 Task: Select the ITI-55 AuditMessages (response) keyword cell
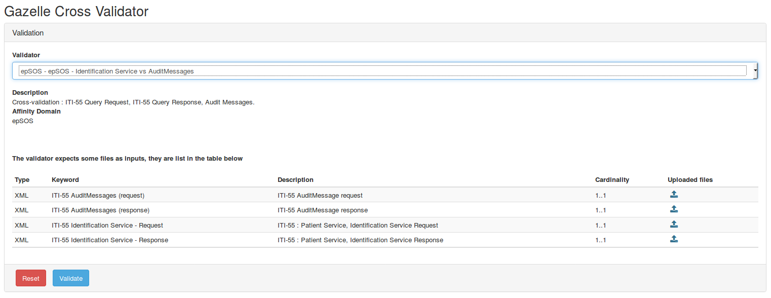(x=100, y=210)
